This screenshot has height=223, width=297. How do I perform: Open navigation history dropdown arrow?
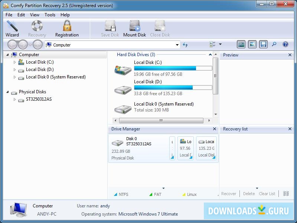(x=30, y=45)
